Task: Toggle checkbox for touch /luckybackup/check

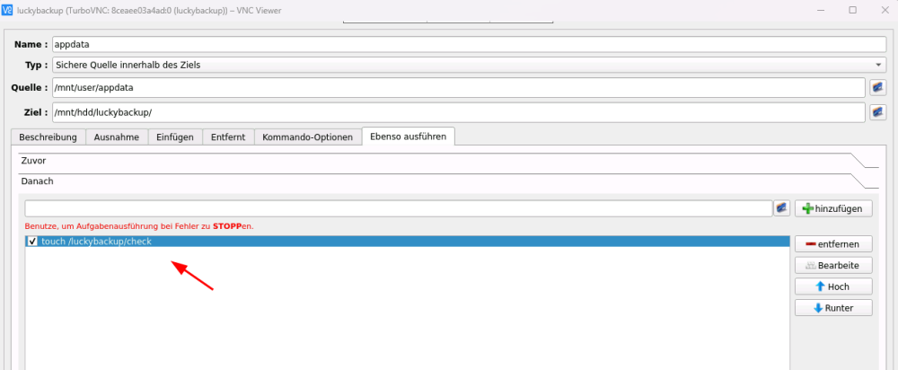Action: pyautogui.click(x=32, y=242)
